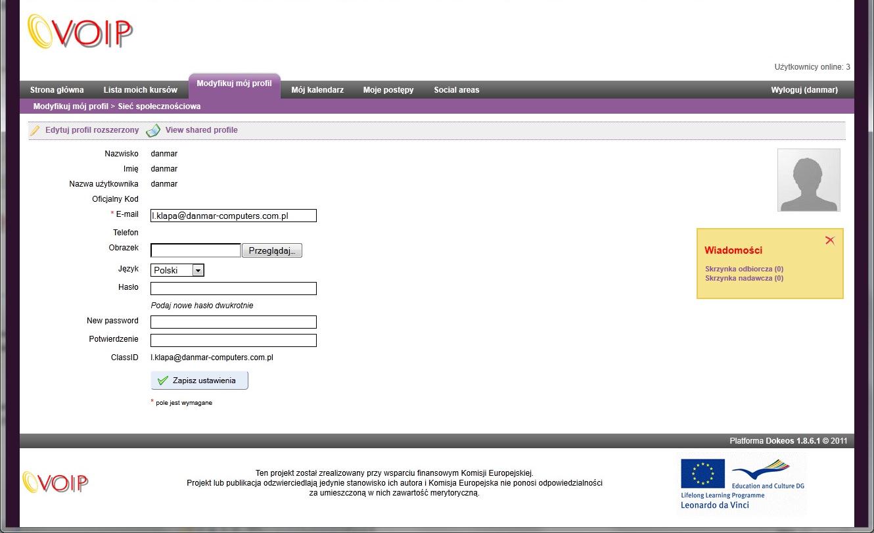The image size is (874, 533).
Task: Click the Education and Culture DG logo
Action: click(768, 476)
